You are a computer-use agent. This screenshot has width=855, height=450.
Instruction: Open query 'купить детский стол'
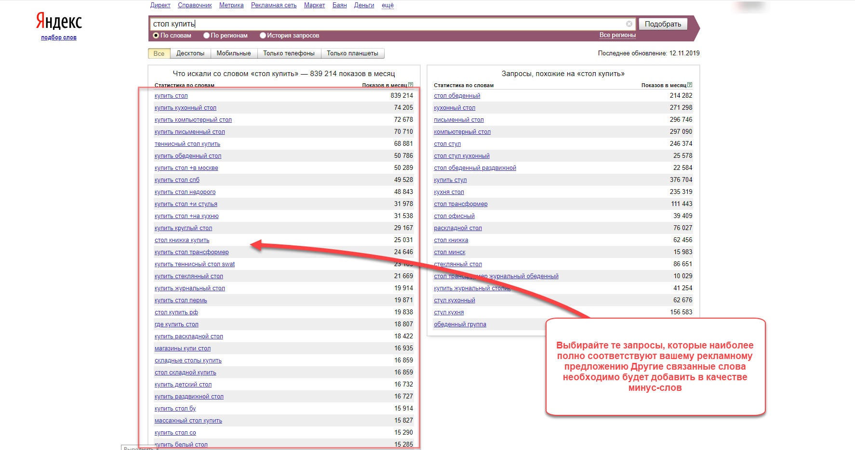pyautogui.click(x=183, y=385)
